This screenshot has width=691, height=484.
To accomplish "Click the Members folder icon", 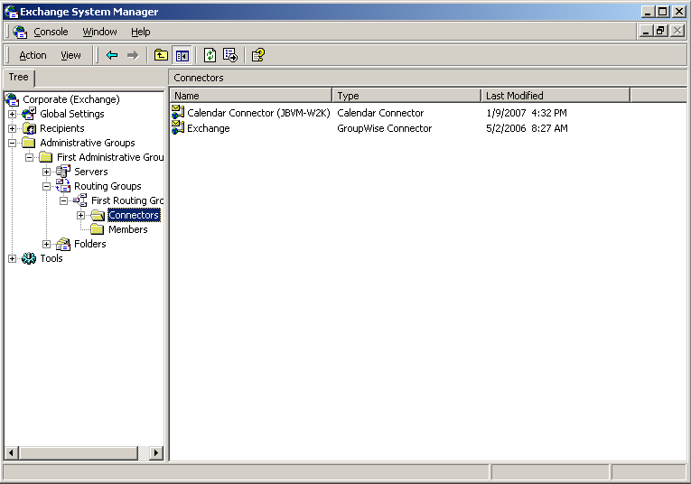I will pos(98,229).
